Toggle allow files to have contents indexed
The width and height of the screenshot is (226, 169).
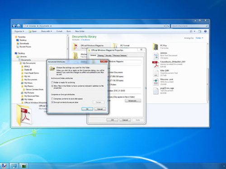[52, 86]
